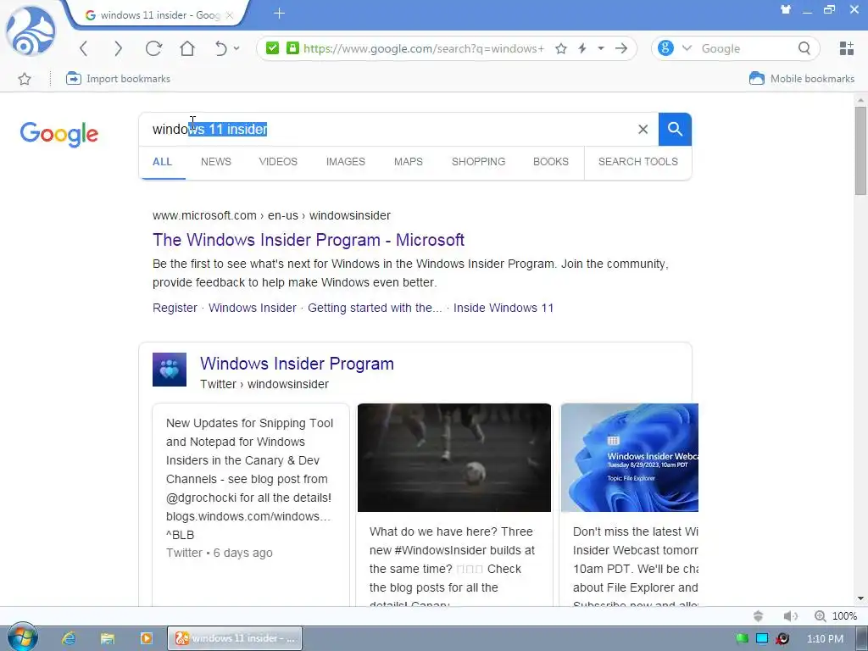
Task: Clear the Google search query with X
Action: pyautogui.click(x=643, y=130)
